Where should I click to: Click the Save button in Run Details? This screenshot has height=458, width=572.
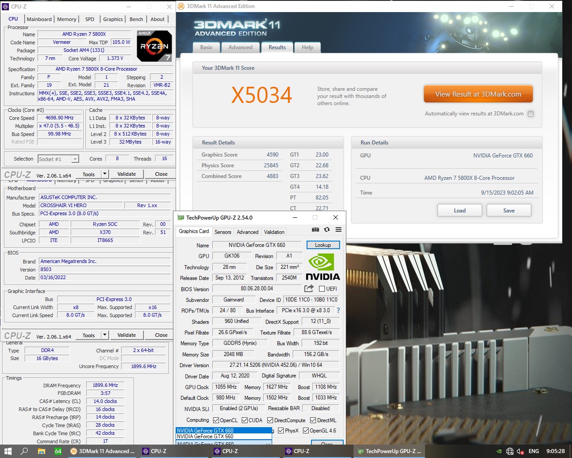click(509, 211)
